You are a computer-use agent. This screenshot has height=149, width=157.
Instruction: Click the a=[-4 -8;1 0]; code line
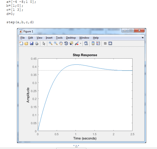(21, 2)
